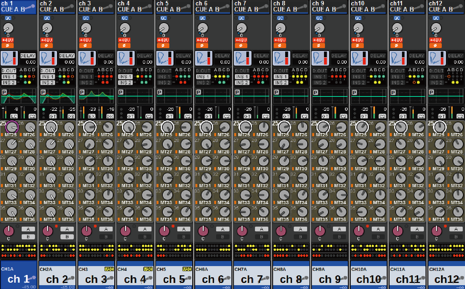Toggle GC gain compensation on ch 5
The width and height of the screenshot is (465, 289).
[x=163, y=18]
